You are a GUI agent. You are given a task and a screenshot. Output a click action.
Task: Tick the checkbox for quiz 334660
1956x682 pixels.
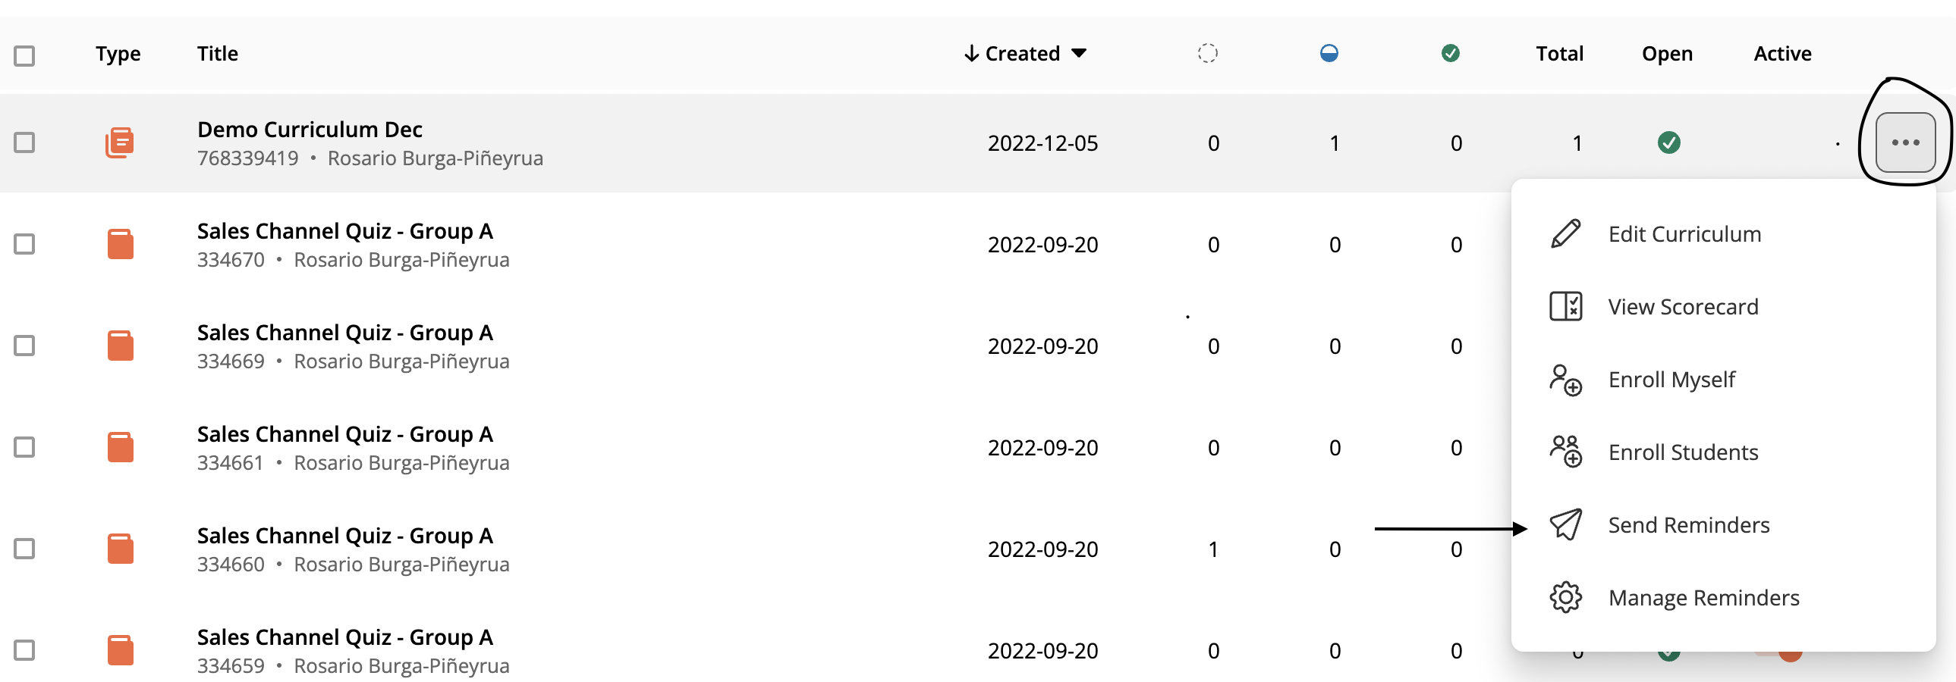pyautogui.click(x=24, y=549)
